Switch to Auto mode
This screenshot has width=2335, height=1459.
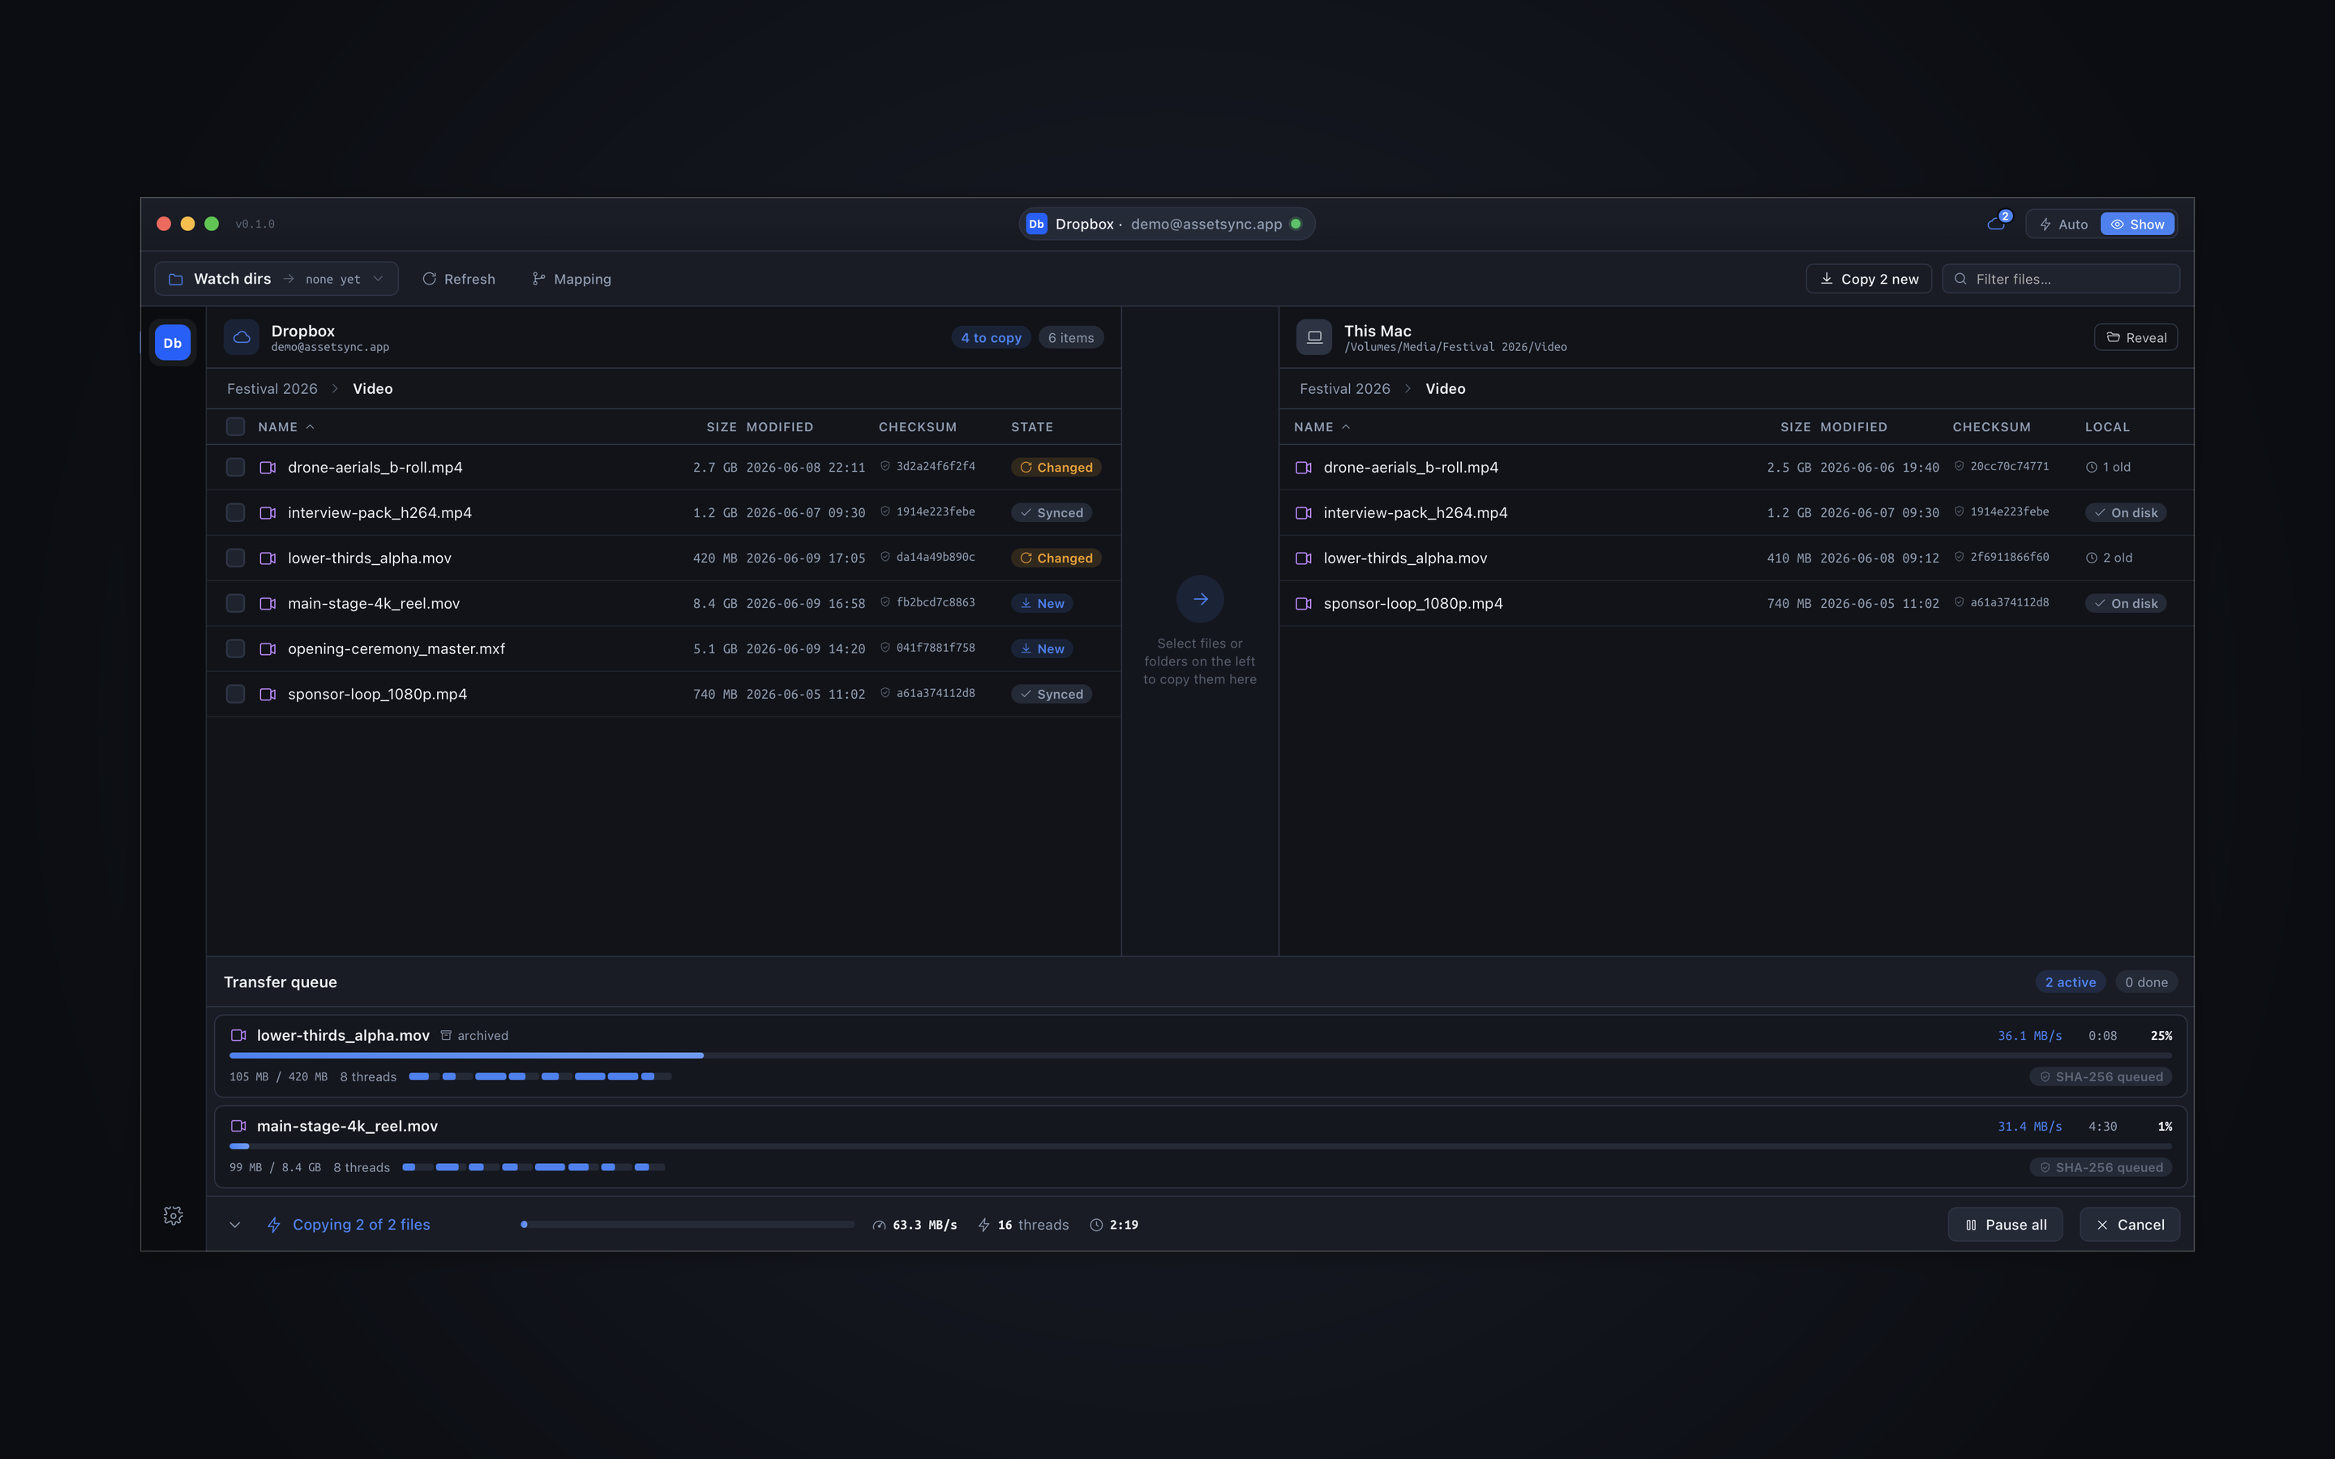[x=2064, y=224]
